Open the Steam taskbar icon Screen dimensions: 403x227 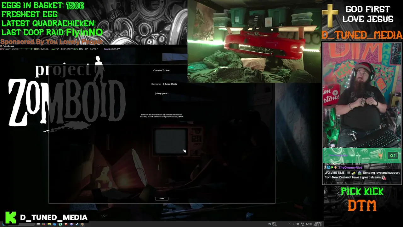77,224
